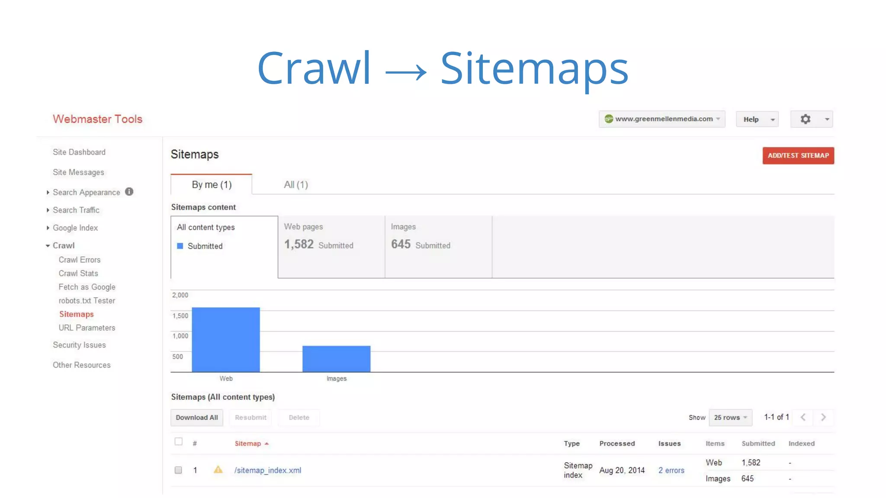Open Crawl Stats
Viewport: 886px width, 498px height.
pos(78,273)
